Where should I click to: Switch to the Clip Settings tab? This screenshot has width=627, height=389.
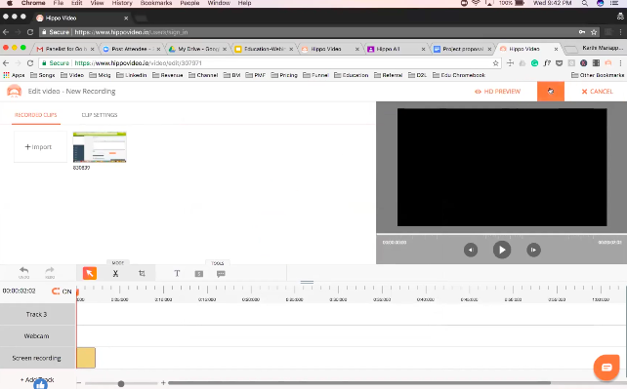pos(100,115)
